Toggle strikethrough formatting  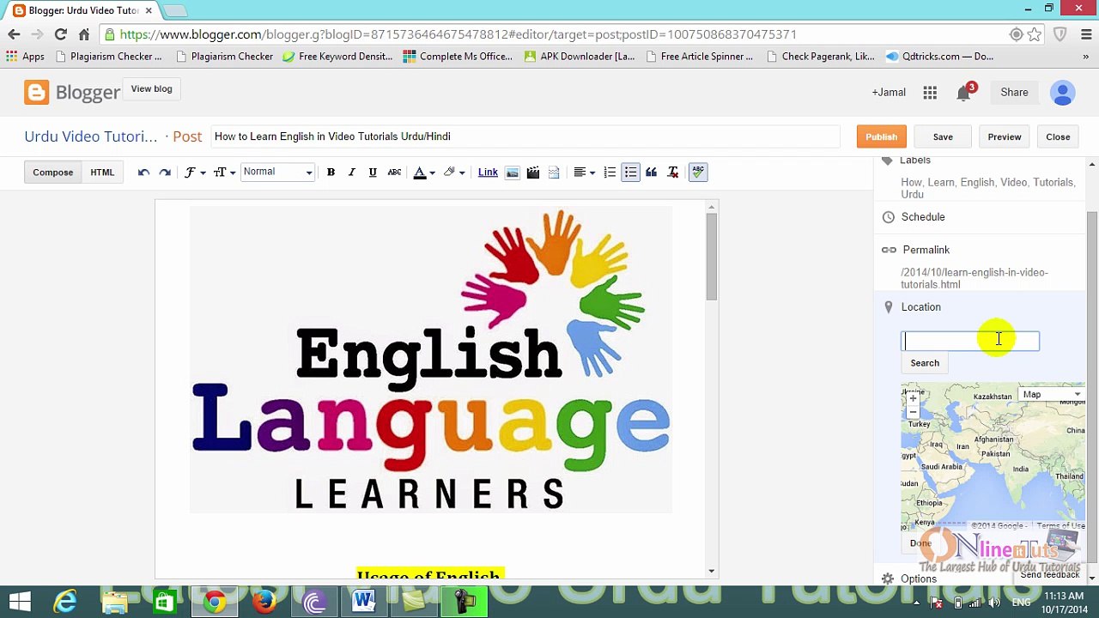coord(394,173)
